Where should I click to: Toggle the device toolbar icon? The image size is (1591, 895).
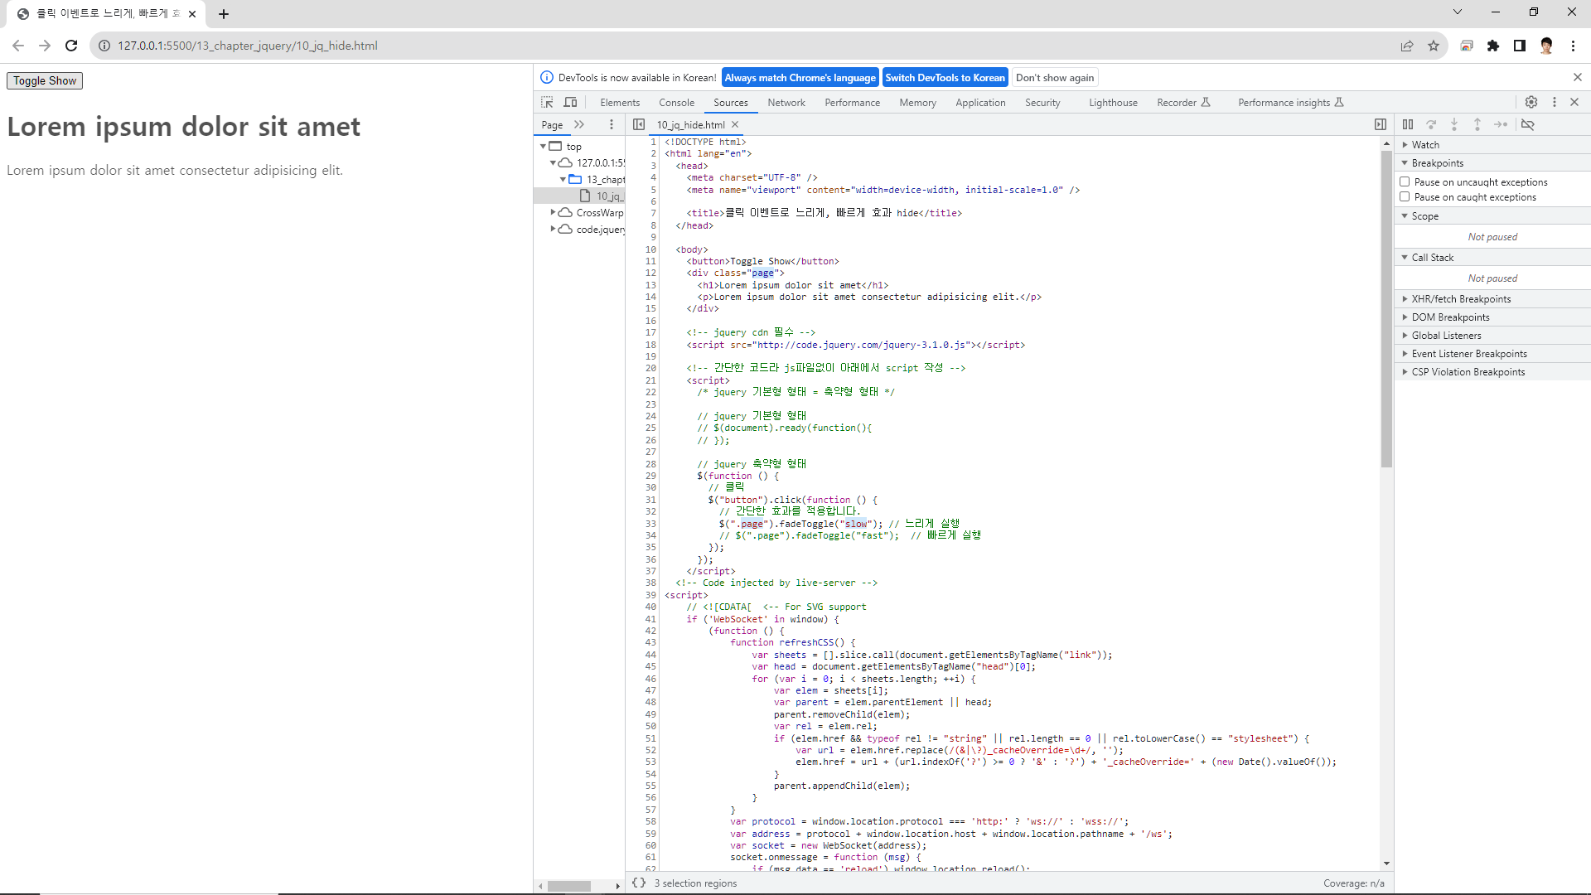pyautogui.click(x=570, y=102)
